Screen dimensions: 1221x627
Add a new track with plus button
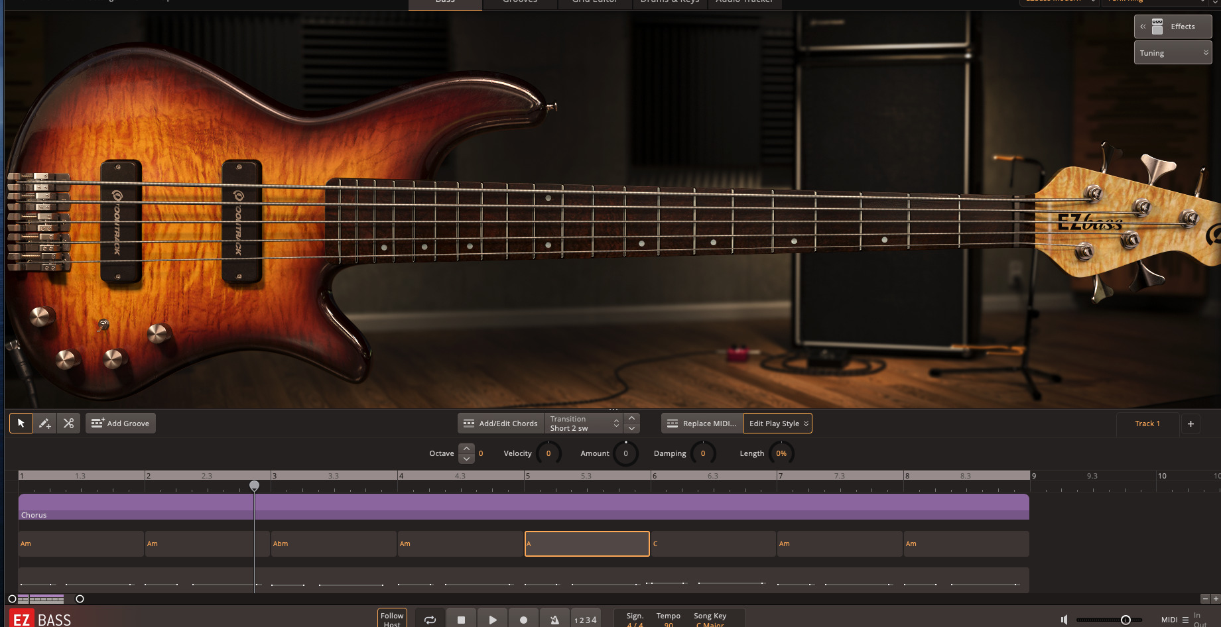1190,424
